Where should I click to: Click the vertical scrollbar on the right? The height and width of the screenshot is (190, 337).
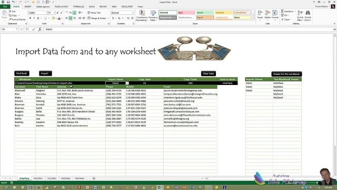point(335,104)
